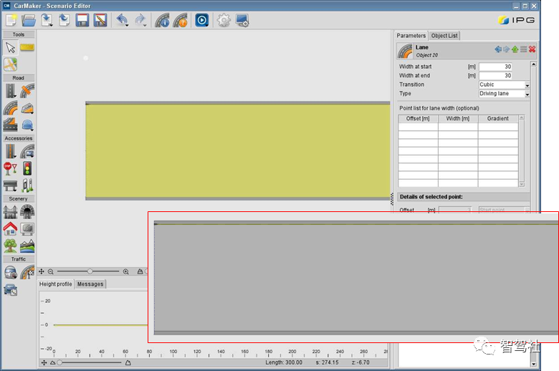Zoom in with magnifier plus icon

(x=126, y=271)
